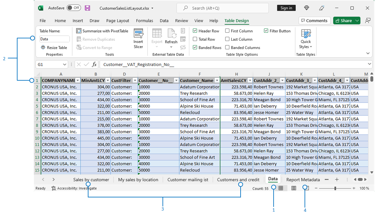Open the Formulas ribbon tab

tap(144, 21)
